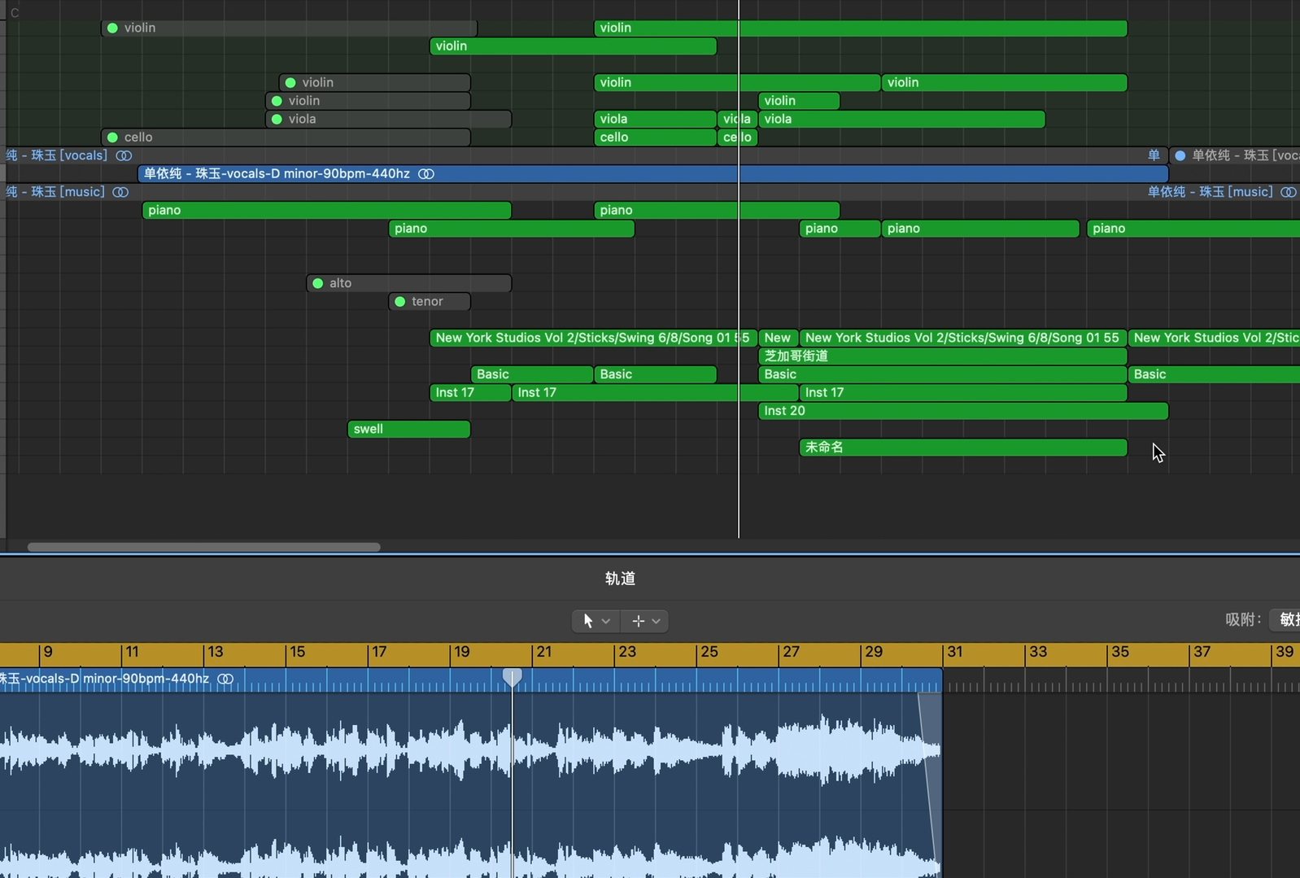Screen dimensions: 1300x878
Task: Click the loop icon after right 单依纯 - 珠玉 [music] label
Action: 1289,192
